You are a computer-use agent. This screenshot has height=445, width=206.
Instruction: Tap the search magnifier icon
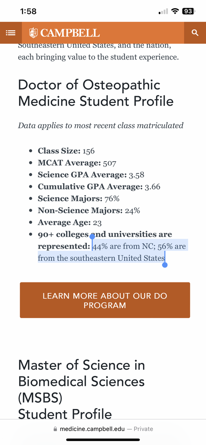(195, 33)
